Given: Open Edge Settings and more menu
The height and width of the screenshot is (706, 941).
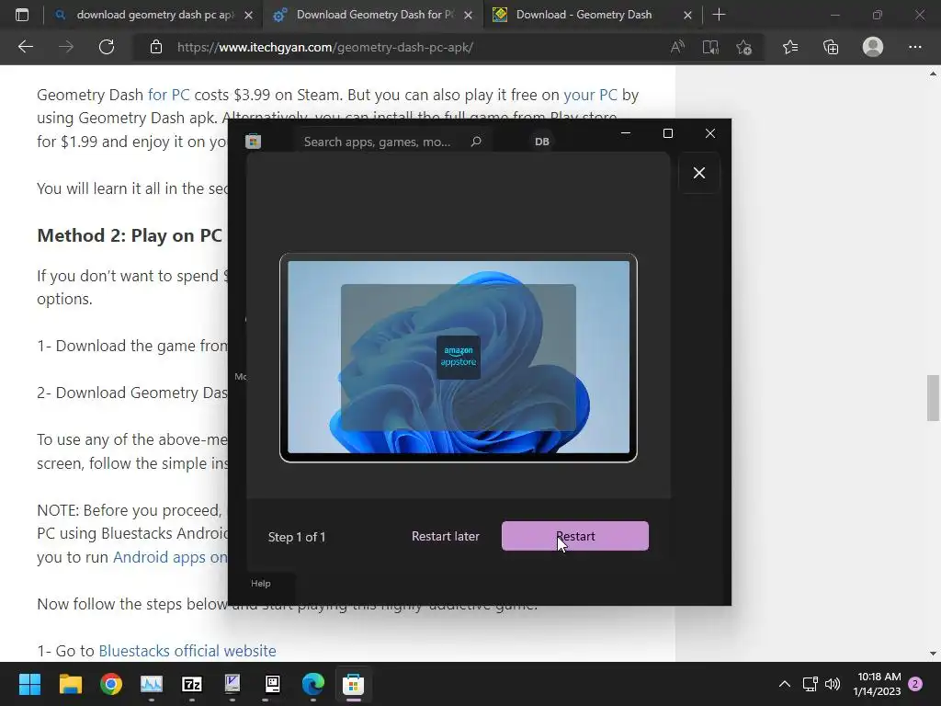Looking at the screenshot, I should pos(914,47).
